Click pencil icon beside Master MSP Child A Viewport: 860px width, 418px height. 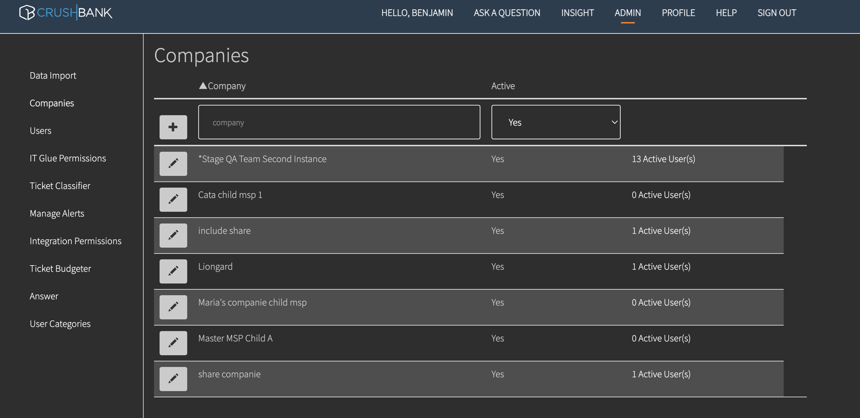(x=173, y=343)
